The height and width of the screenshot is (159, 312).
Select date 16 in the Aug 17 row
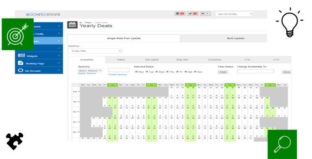click(x=171, y=92)
